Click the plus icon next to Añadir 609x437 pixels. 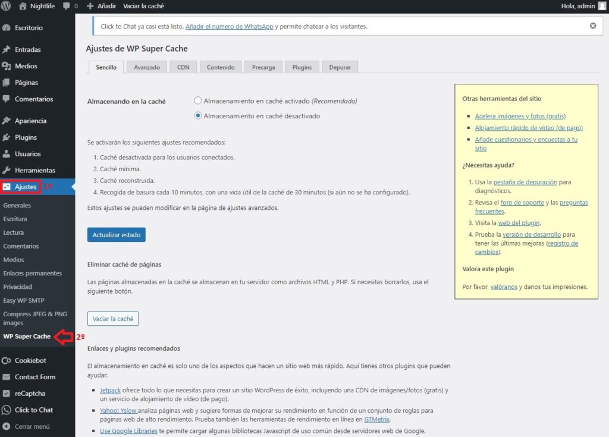point(90,6)
